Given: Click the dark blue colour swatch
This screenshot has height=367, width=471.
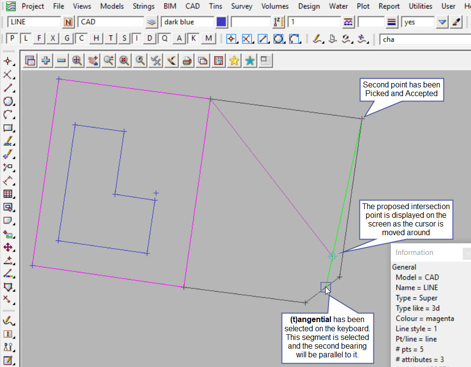Looking at the screenshot, I should coord(221,22).
